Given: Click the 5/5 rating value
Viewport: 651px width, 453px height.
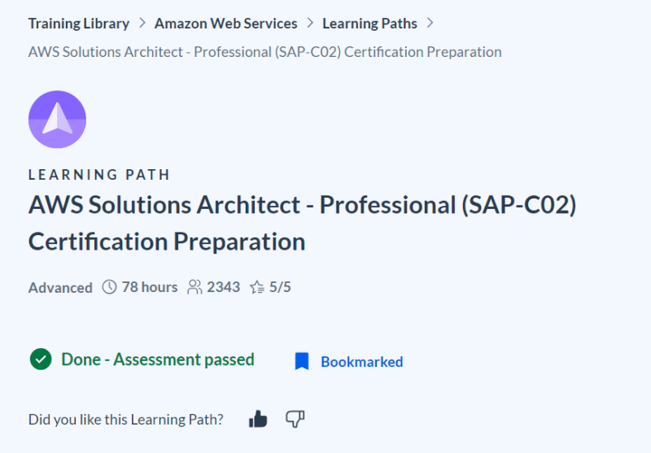Looking at the screenshot, I should (x=280, y=287).
